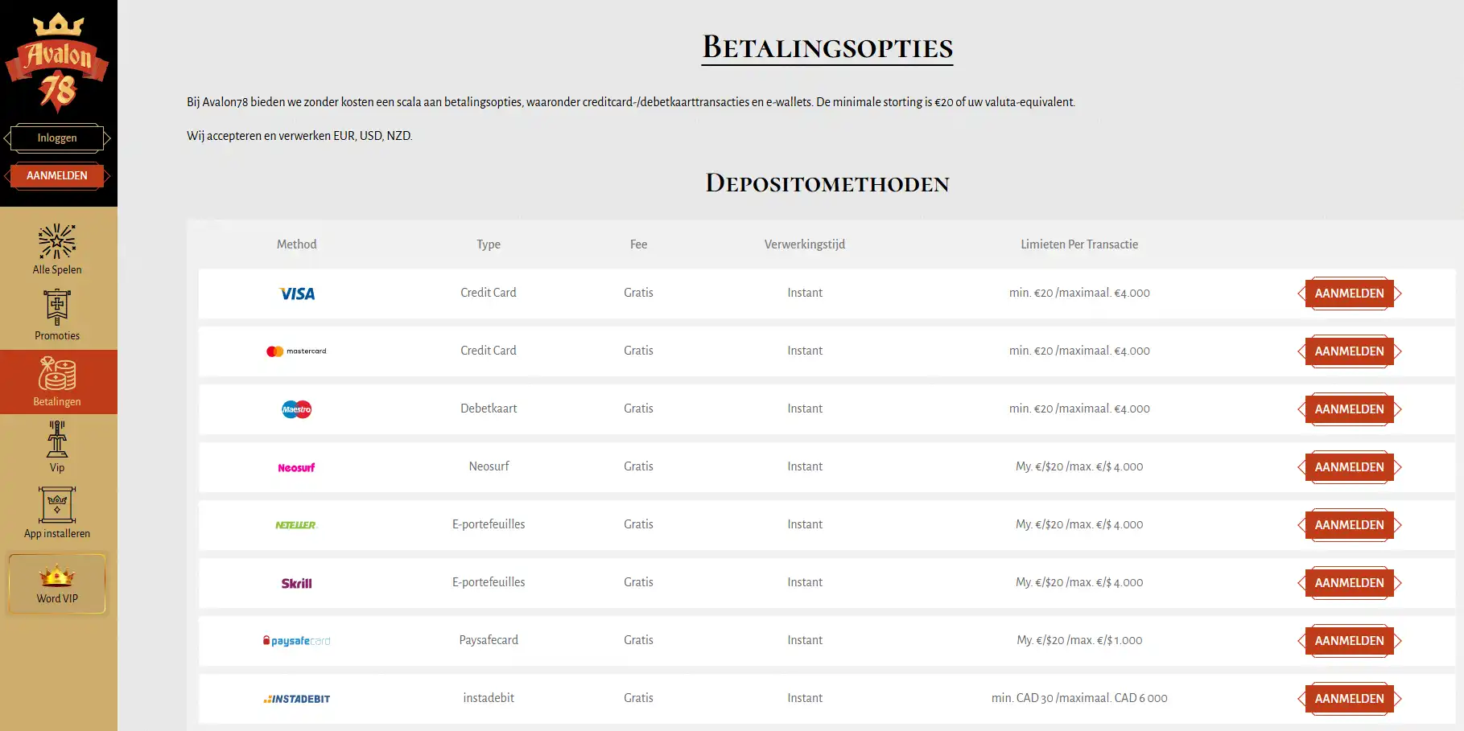
Task: Open Vip menu label
Action: point(57,468)
